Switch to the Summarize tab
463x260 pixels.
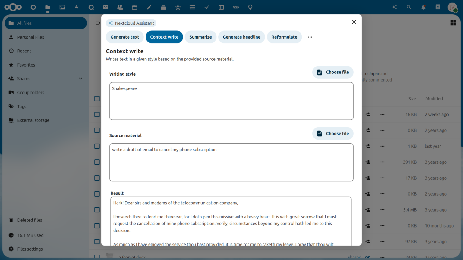coord(200,37)
